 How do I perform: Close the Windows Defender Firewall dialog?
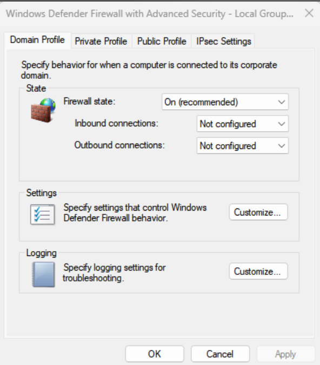(x=309, y=13)
